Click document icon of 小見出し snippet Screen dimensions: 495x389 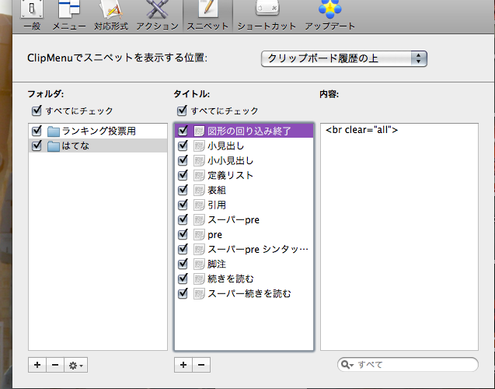coord(199,146)
